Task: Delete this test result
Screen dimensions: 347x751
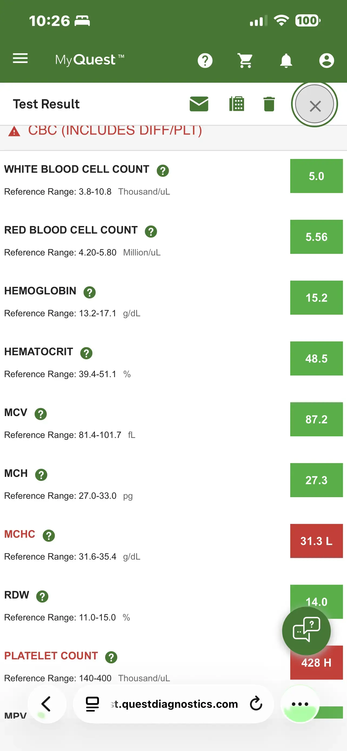Action: [x=269, y=104]
